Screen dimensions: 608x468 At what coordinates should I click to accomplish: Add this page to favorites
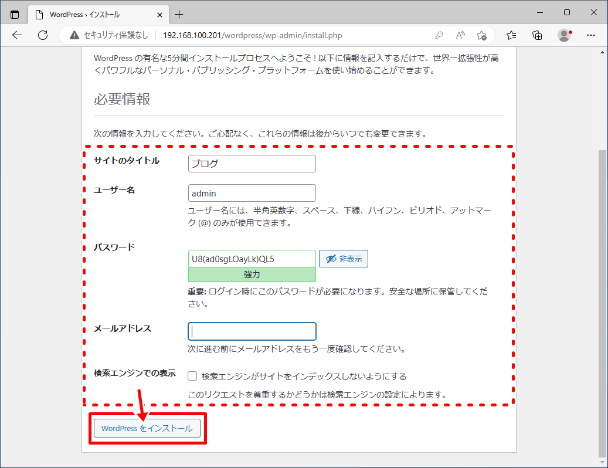point(481,36)
